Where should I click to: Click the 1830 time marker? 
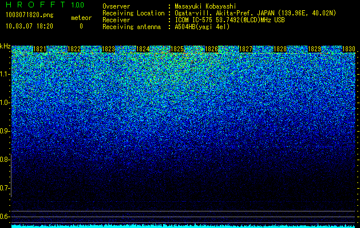click(349, 49)
